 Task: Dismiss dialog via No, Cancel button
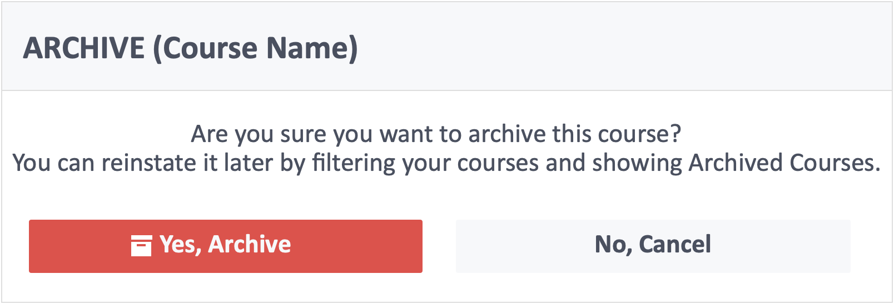coord(653,246)
